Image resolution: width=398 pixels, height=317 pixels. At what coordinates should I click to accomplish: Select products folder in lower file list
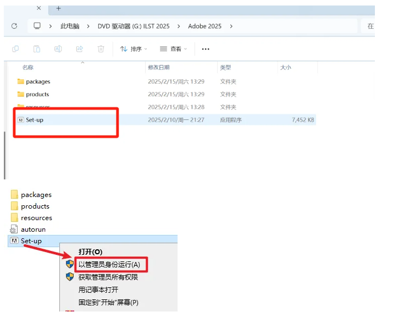coord(30,206)
